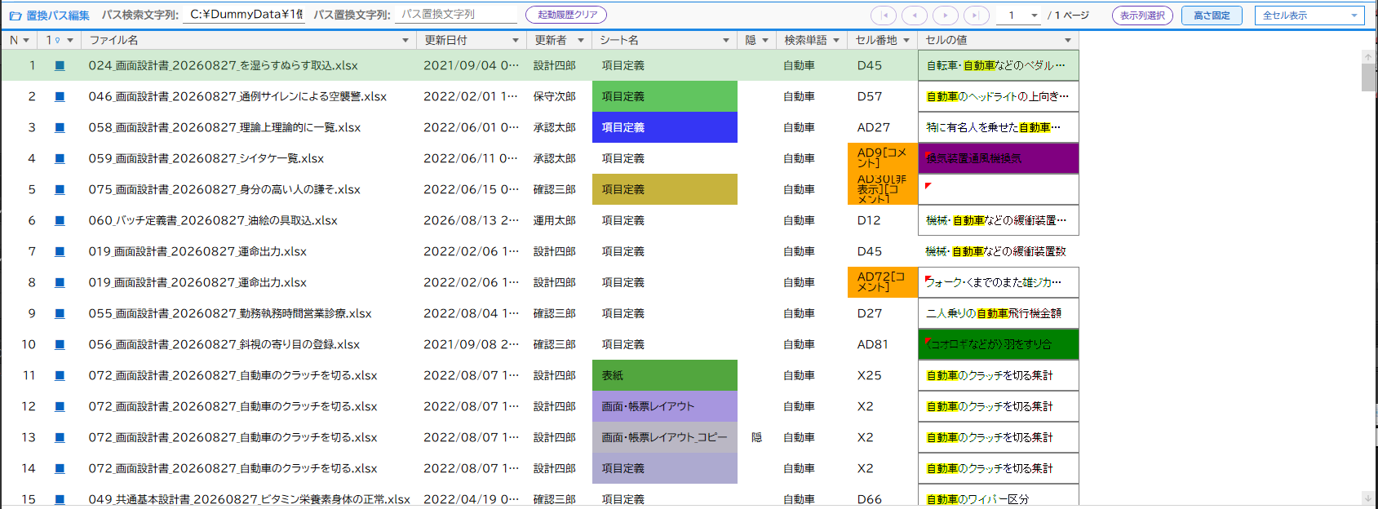The width and height of the screenshot is (1378, 509).
Task: Click the vertical scrollbar thumb
Action: coord(1368,77)
